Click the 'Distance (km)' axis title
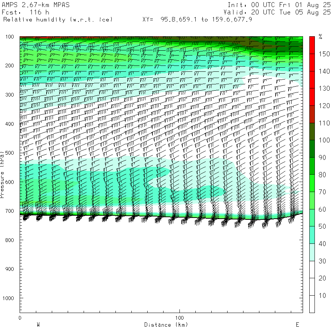The width and height of the screenshot is (333, 333). 166,325
